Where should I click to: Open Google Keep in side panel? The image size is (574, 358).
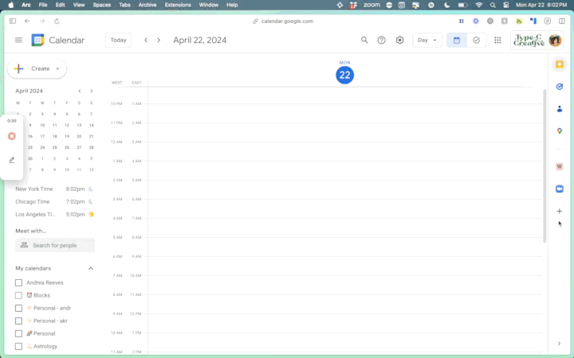(x=560, y=64)
